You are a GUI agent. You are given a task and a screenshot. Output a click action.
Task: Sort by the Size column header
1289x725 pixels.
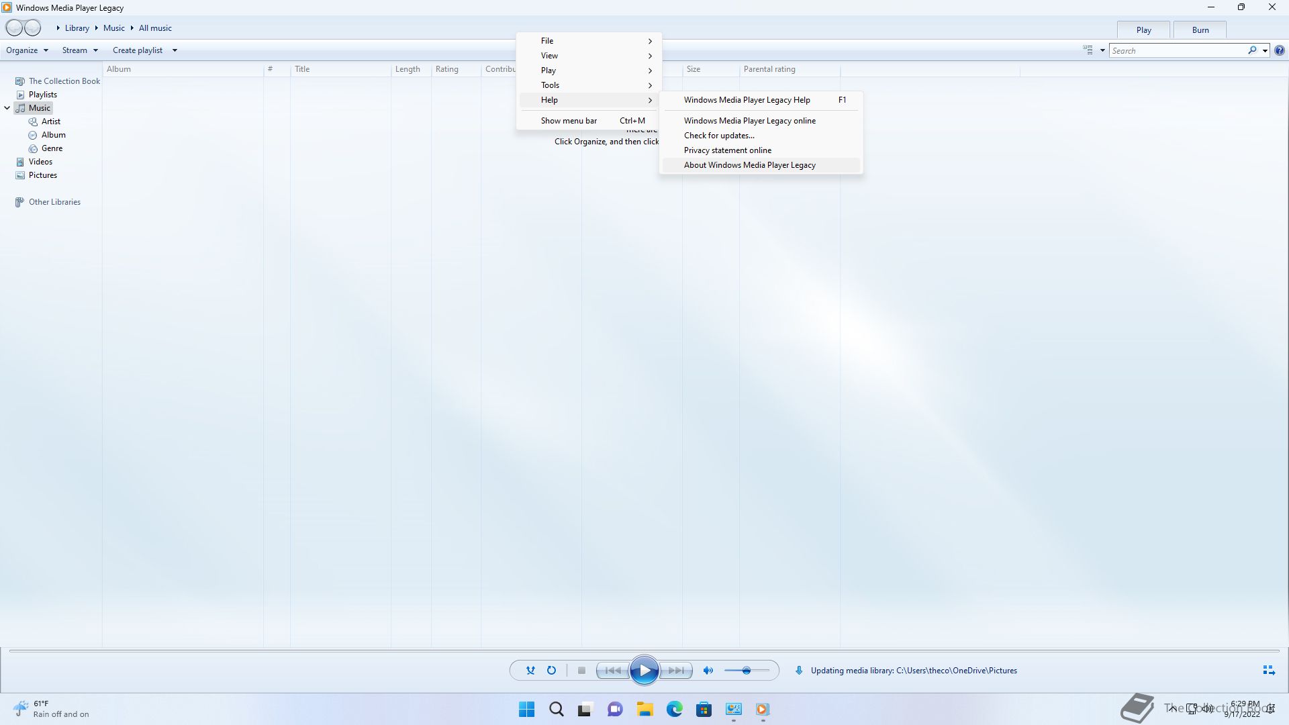click(x=711, y=69)
